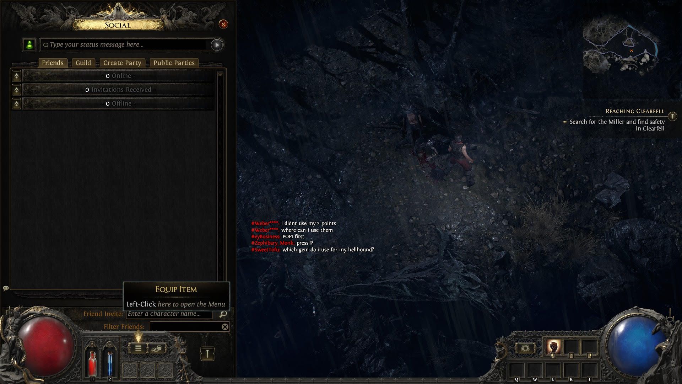Expand the Invitations Received section

click(16, 90)
